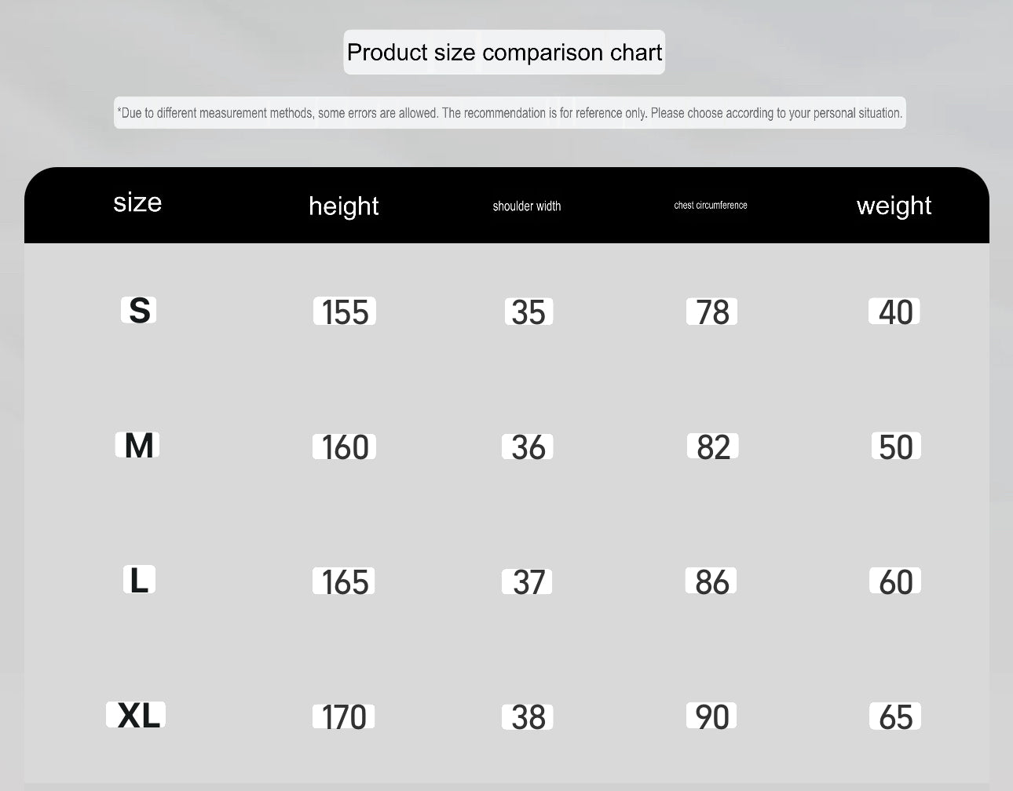Click chest circumference value 86
Screen dimensions: 1013x791
(x=711, y=582)
